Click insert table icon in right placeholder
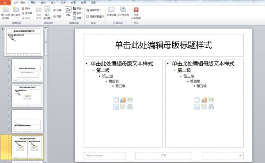Viewport: 265px width, 163px height. click(x=197, y=100)
